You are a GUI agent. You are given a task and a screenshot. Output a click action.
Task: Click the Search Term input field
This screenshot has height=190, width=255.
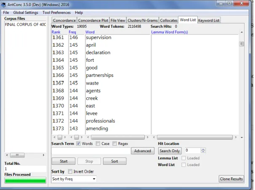click(x=91, y=151)
